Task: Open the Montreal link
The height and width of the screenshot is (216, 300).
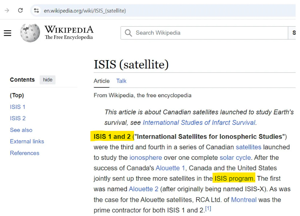Action: (244, 200)
